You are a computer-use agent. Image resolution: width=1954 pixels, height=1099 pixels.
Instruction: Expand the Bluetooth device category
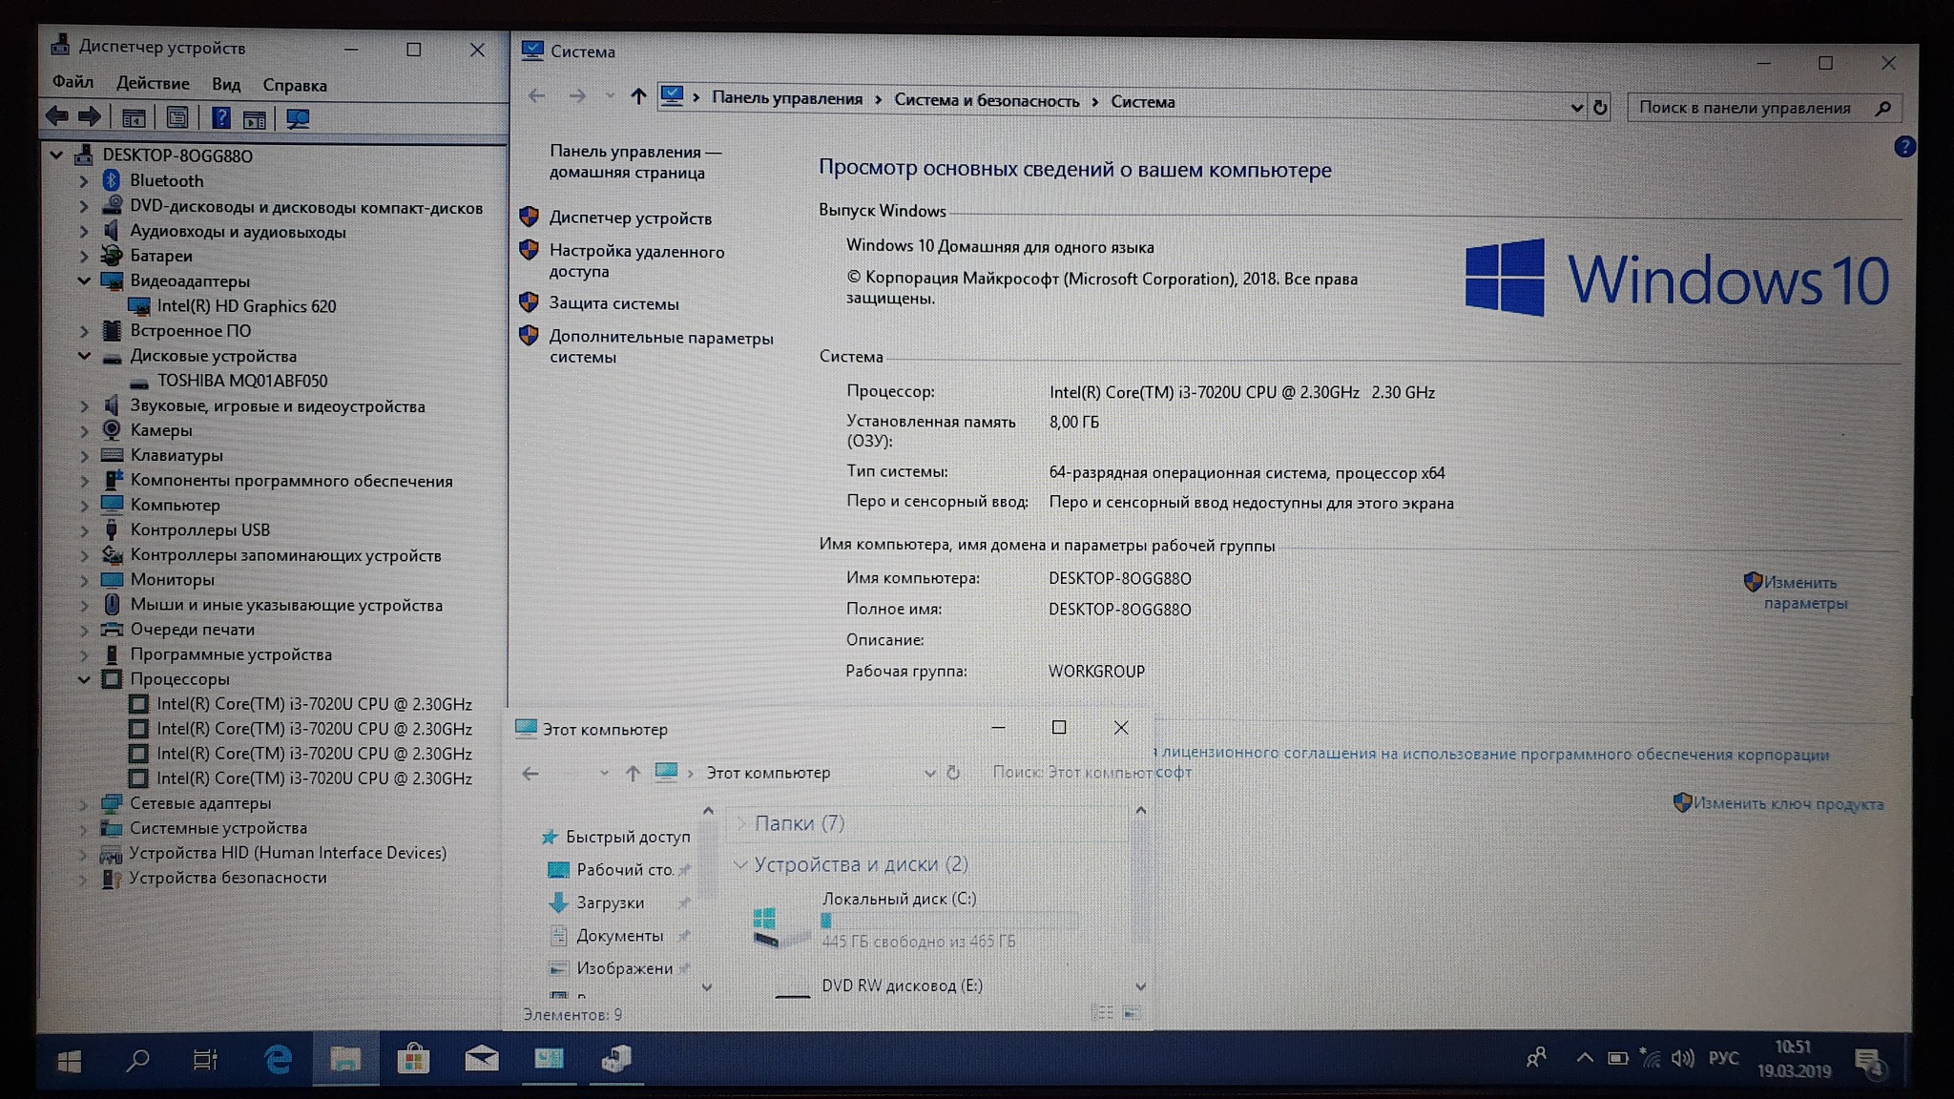[84, 180]
